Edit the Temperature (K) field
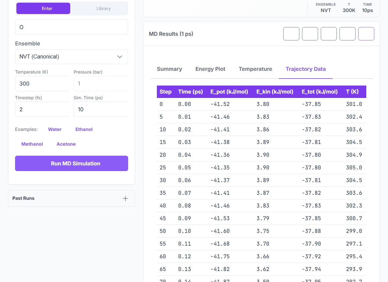The image size is (388, 282). coord(42,84)
